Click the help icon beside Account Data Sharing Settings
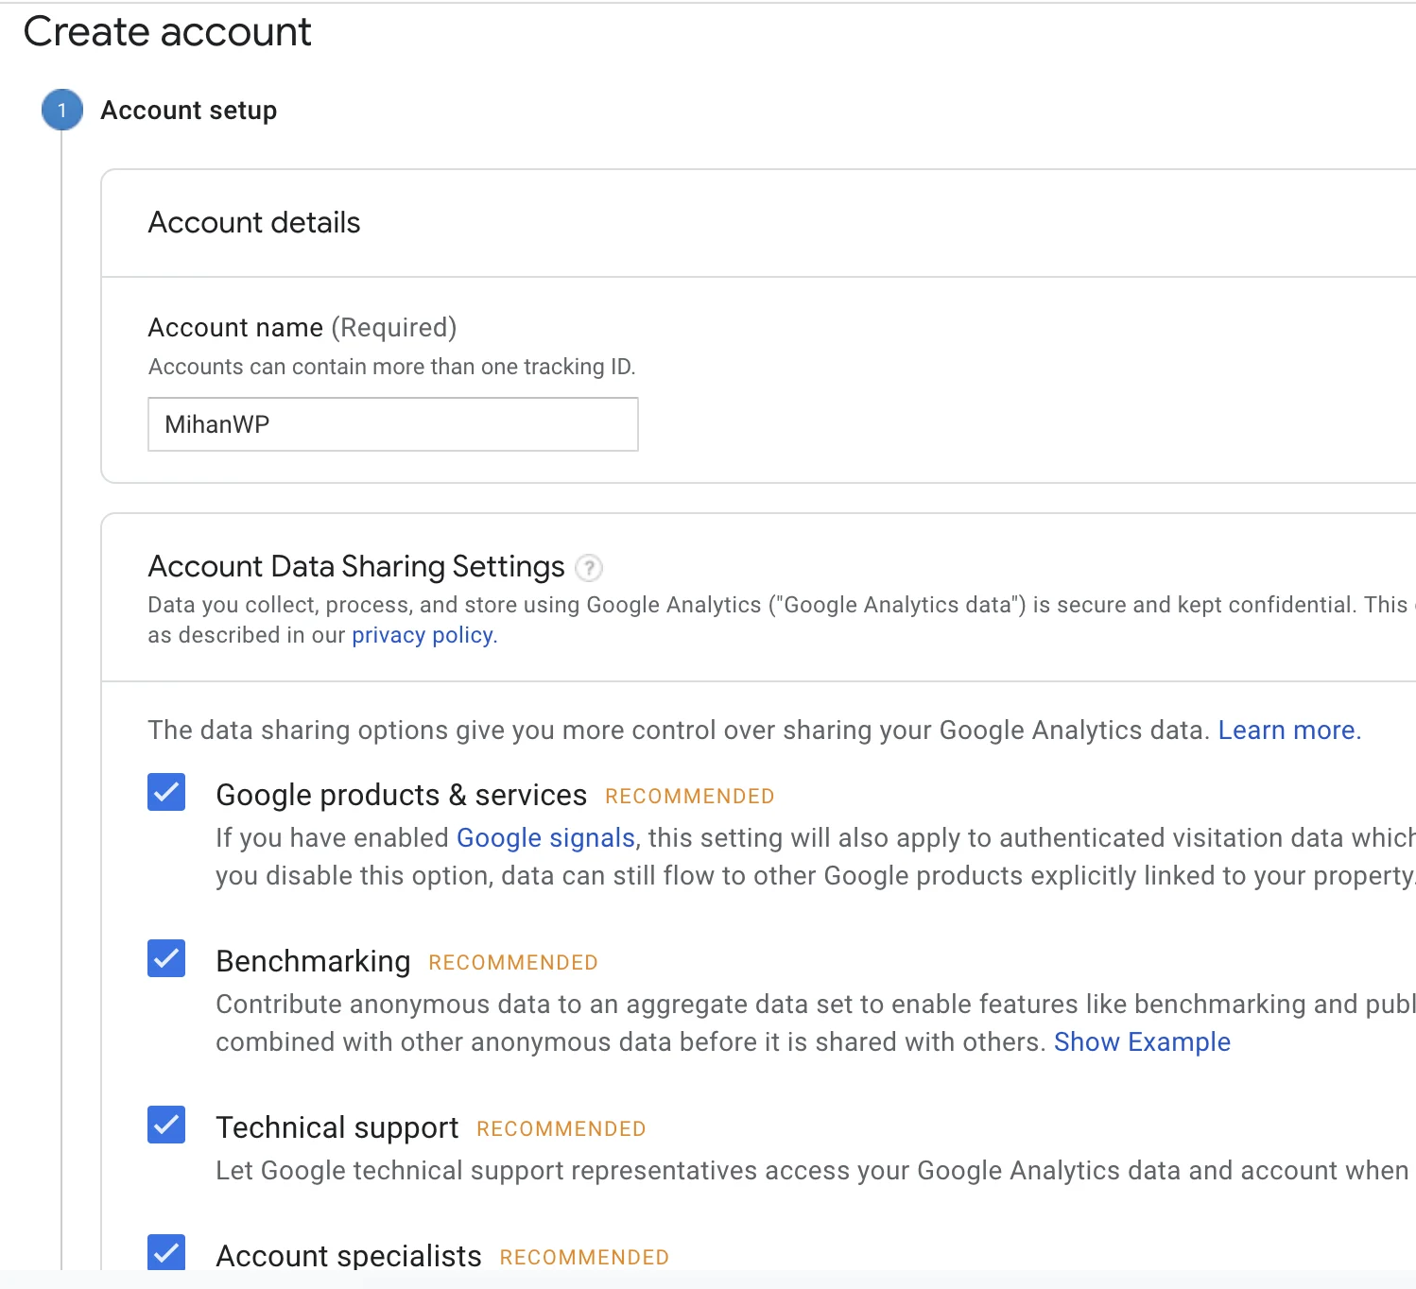This screenshot has width=1416, height=1289. [589, 568]
